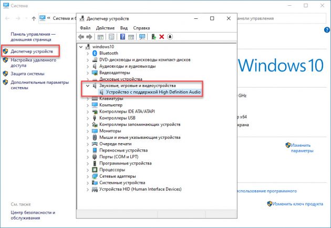Expand Контроллеры IDE ATA/ATAPI category
This screenshot has height=228, width=331.
click(88, 112)
